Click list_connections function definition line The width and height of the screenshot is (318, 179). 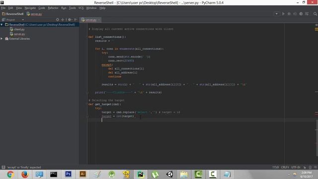(107, 37)
